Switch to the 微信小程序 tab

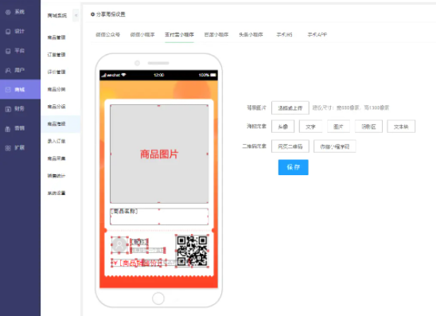click(x=142, y=34)
